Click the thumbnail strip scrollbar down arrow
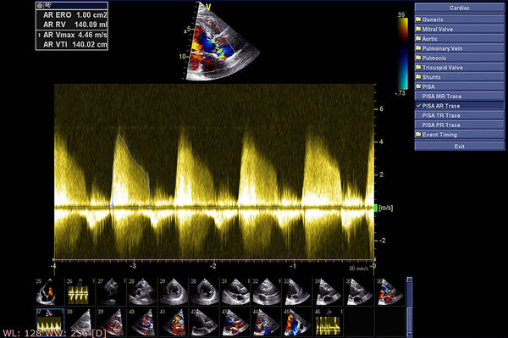 410,335
